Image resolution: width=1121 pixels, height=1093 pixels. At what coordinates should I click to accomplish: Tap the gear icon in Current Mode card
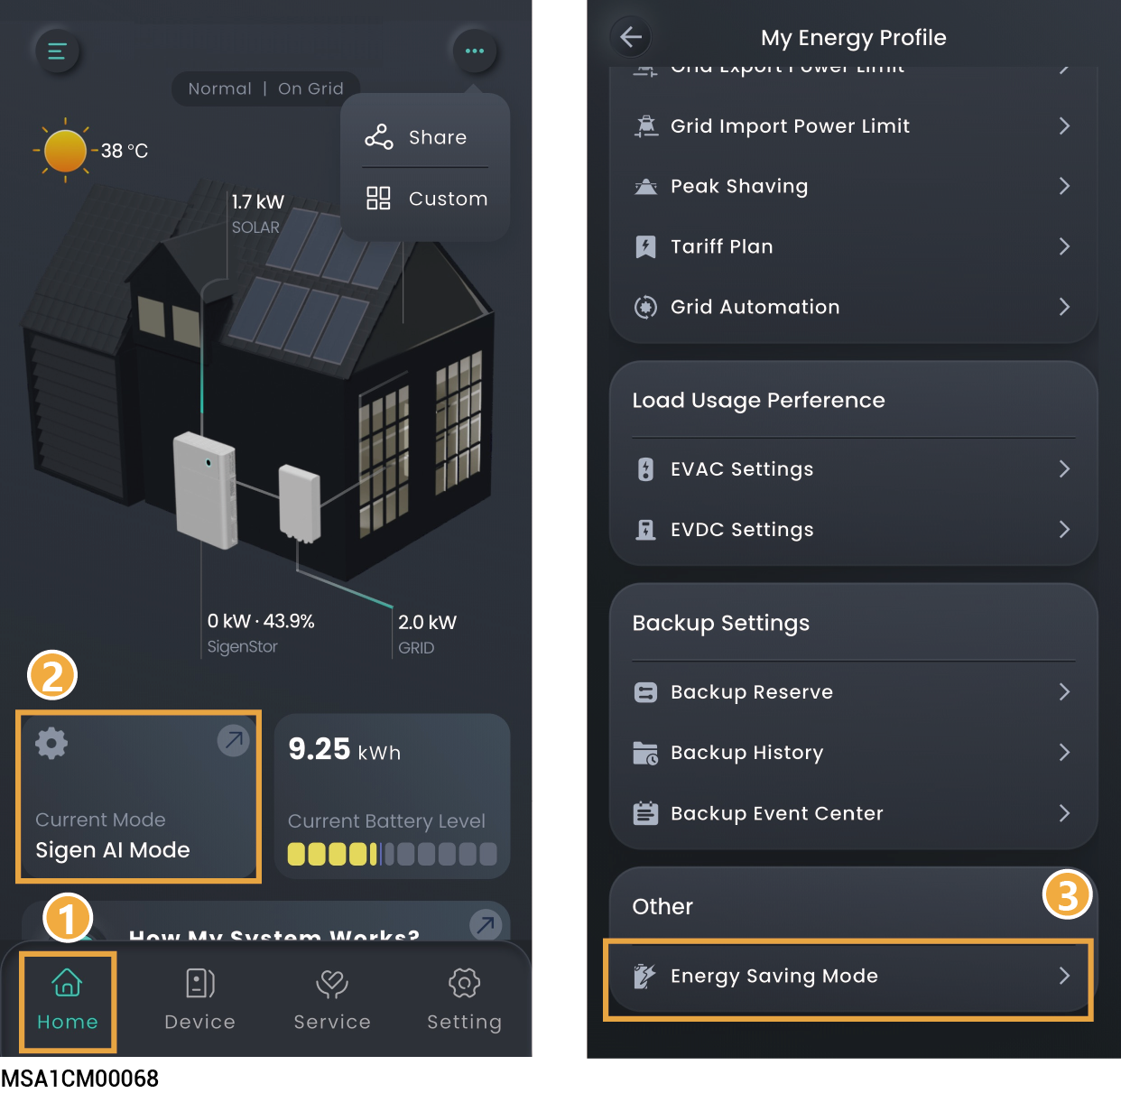pyautogui.click(x=51, y=743)
